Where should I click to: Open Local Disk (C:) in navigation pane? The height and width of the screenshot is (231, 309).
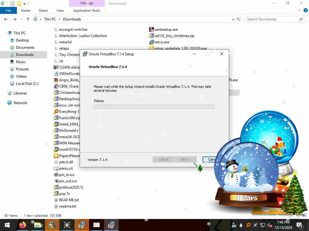click(x=27, y=84)
